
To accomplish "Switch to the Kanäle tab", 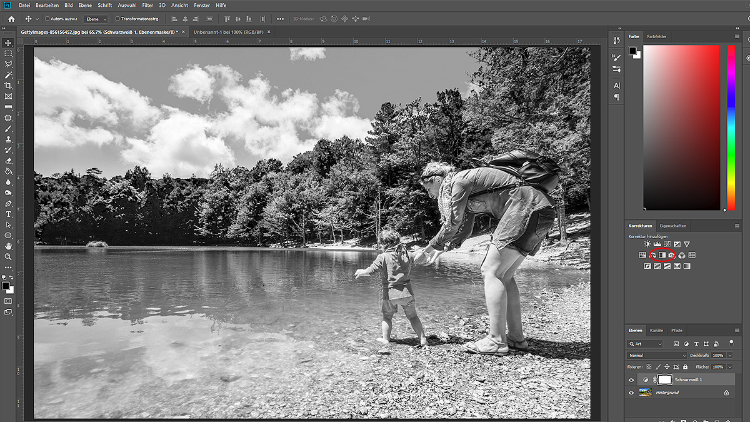I will pyautogui.click(x=656, y=330).
